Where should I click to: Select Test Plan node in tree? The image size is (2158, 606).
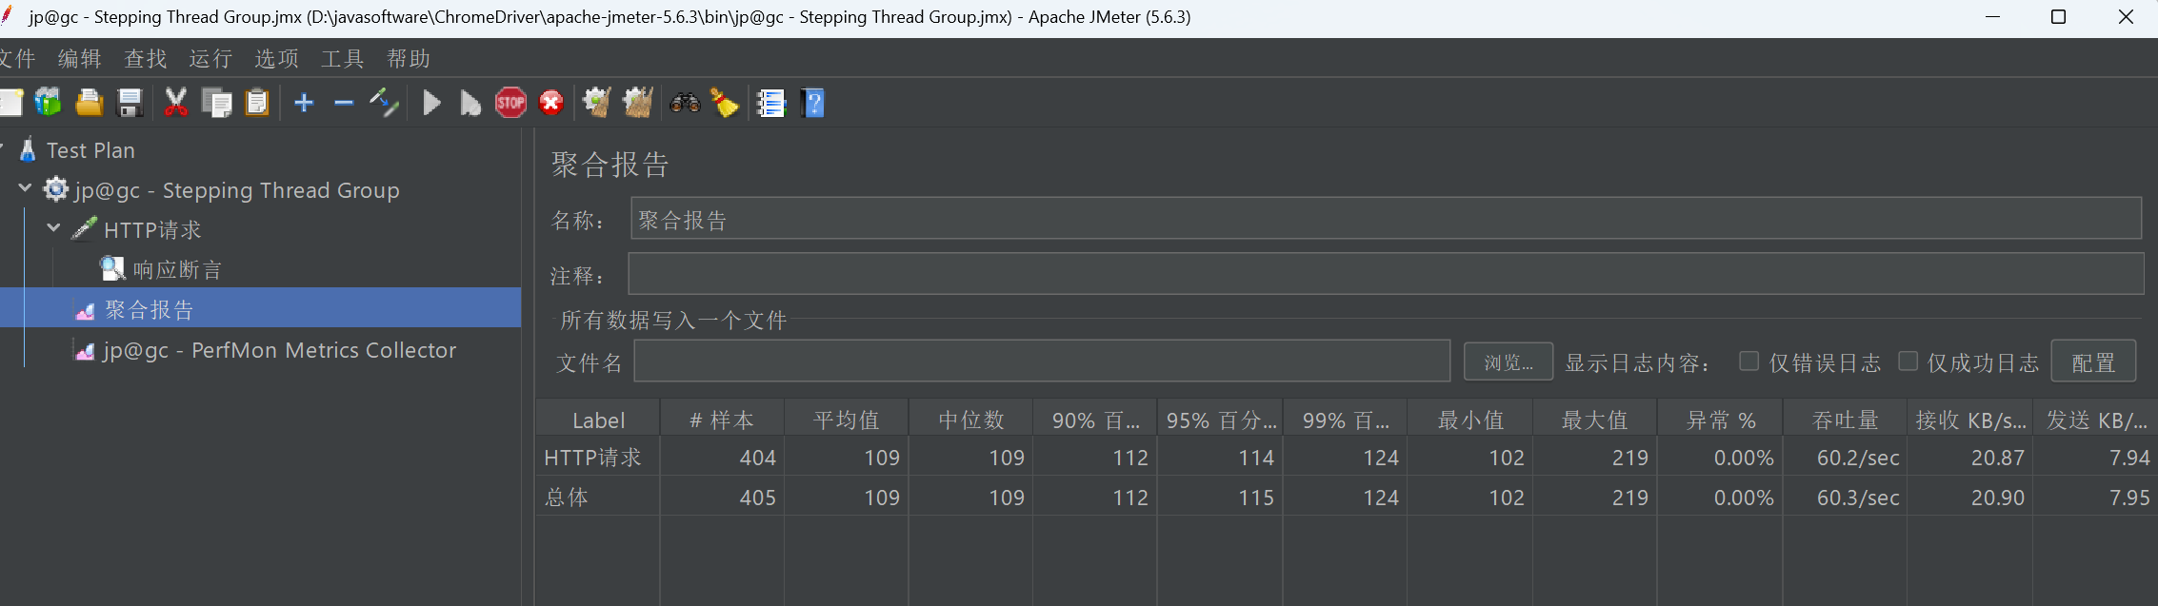coord(90,150)
